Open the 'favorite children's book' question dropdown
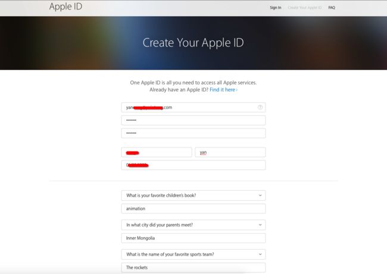The image size is (387, 274). [193, 196]
